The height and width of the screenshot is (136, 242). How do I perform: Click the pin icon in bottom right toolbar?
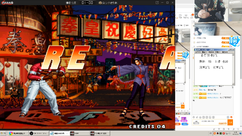214,129
